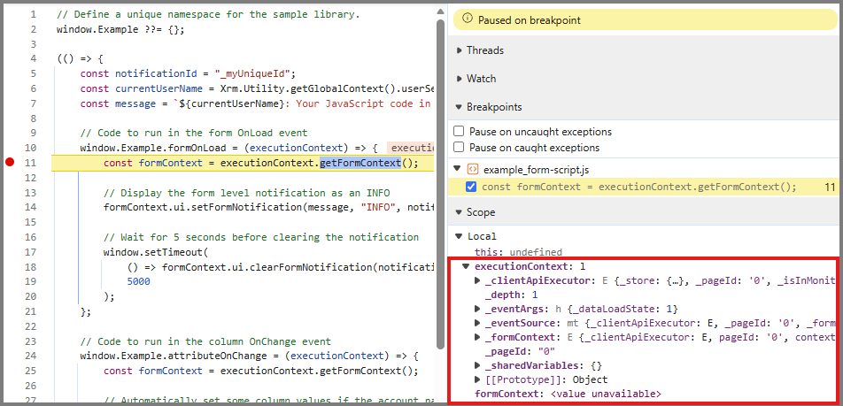Screen dimensions: 843x406
Task: Click the '// Code to run in the form OnLoad event' comment
Action: point(194,133)
